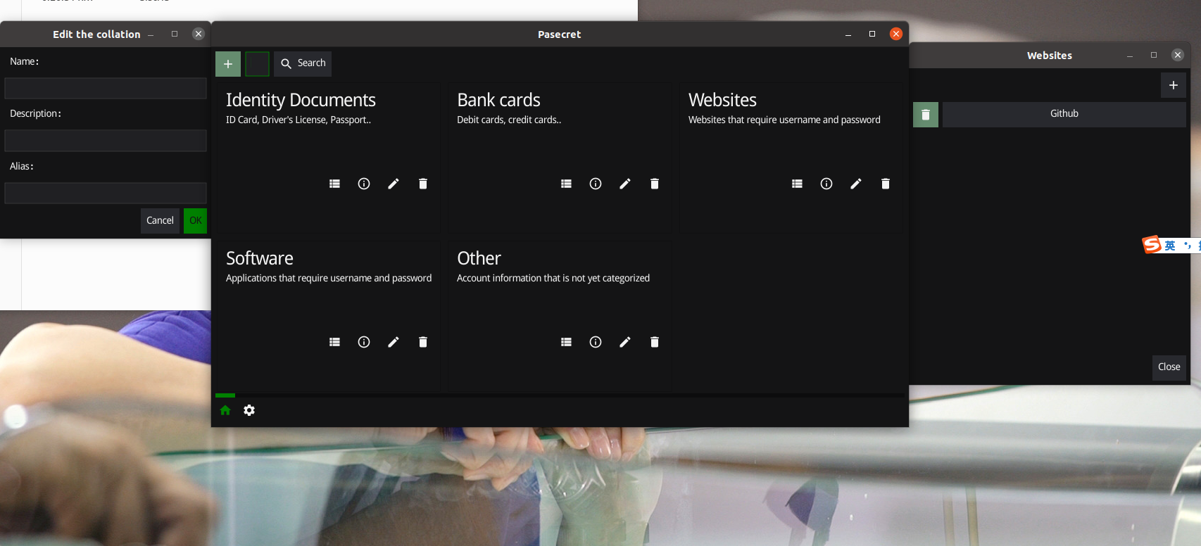This screenshot has width=1201, height=546.
Task: Click the Search button in toolbar
Action: coord(303,63)
